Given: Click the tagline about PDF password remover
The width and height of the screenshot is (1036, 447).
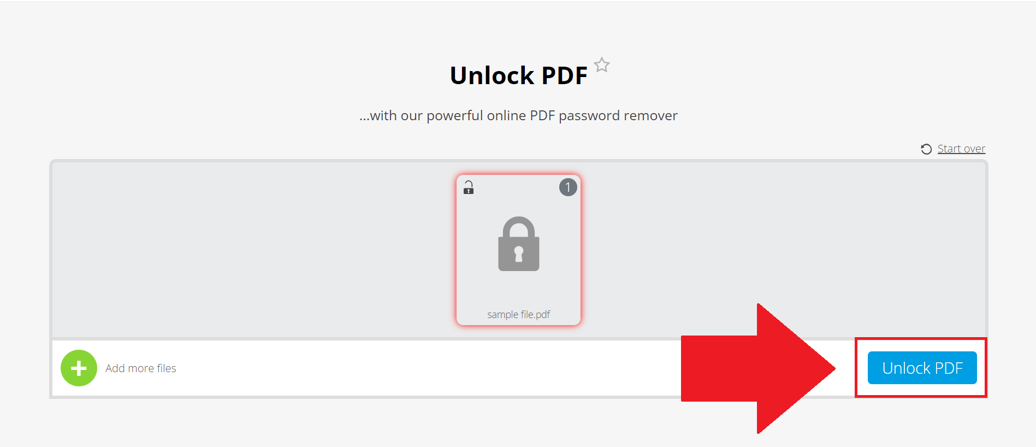Looking at the screenshot, I should [x=518, y=115].
